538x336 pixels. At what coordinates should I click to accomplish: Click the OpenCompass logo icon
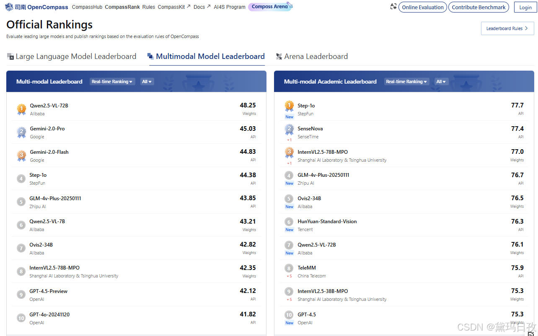pyautogui.click(x=9, y=7)
